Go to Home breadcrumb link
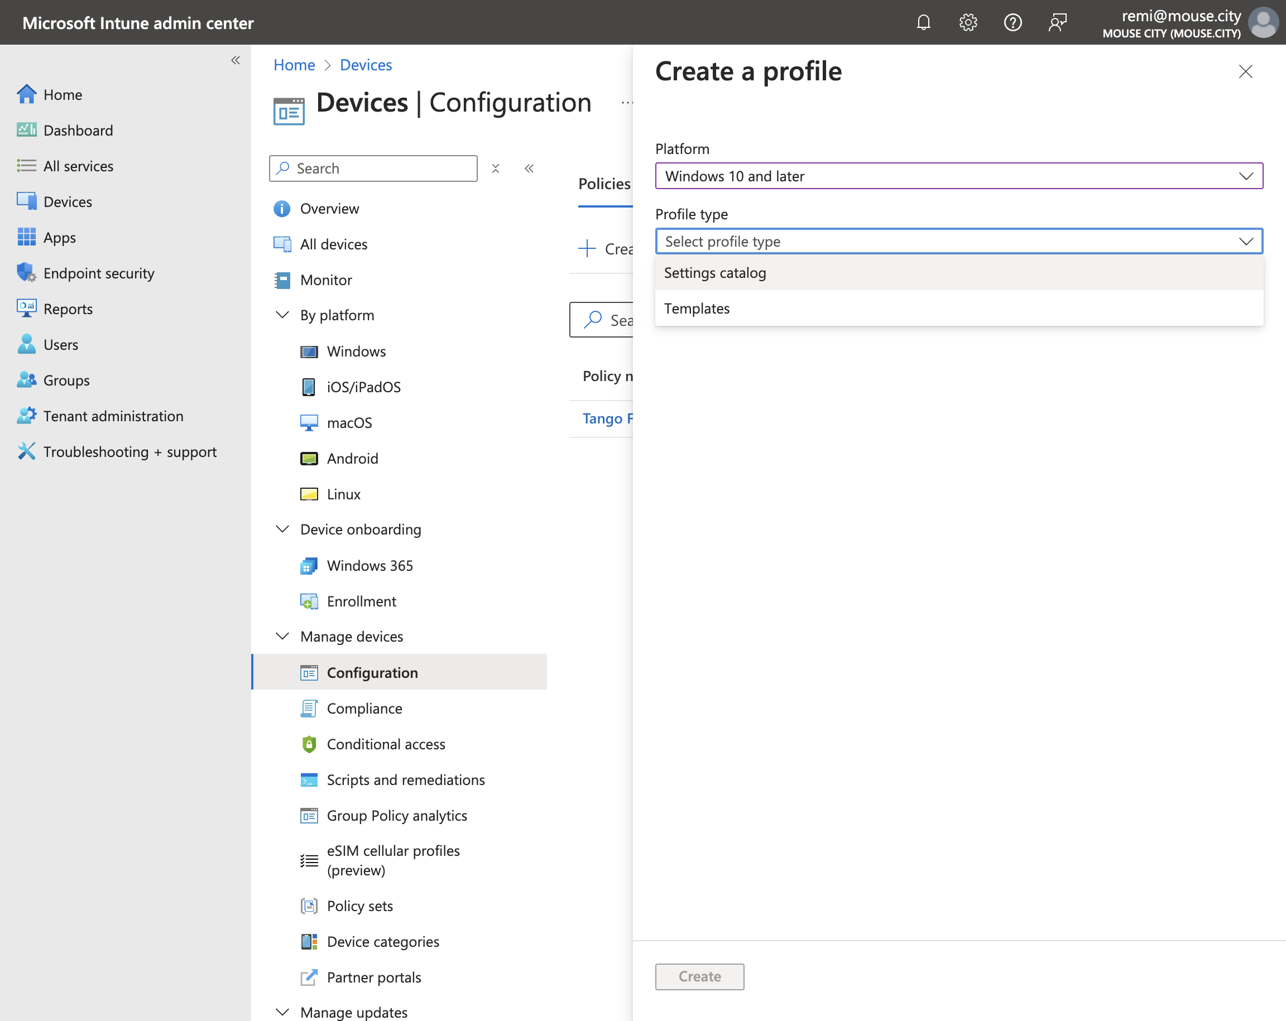Image resolution: width=1286 pixels, height=1021 pixels. point(294,64)
